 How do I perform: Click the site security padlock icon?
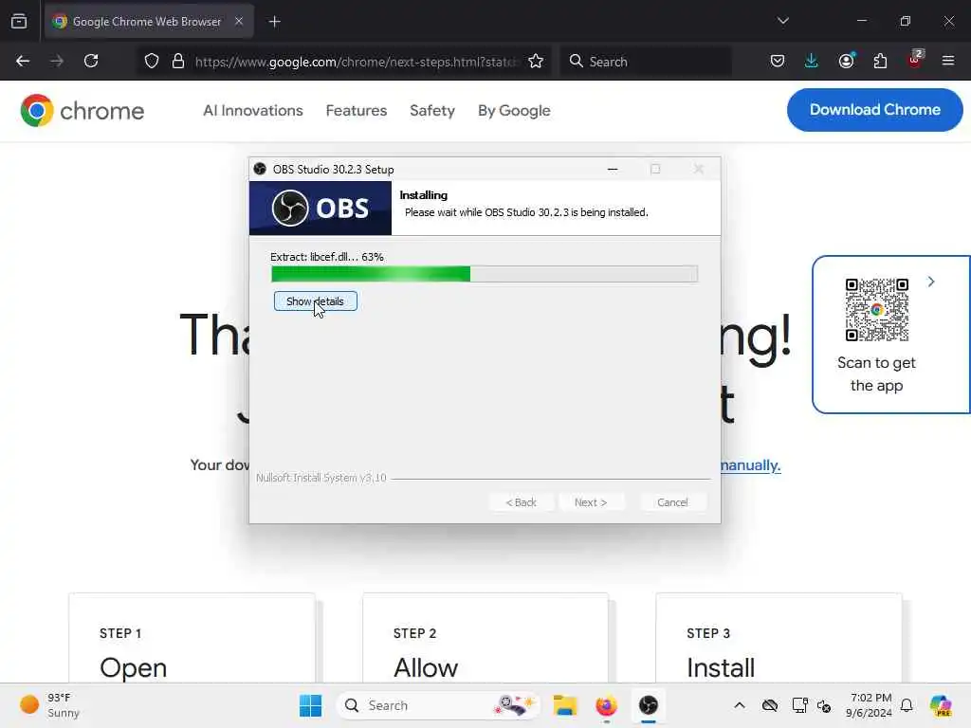(178, 61)
